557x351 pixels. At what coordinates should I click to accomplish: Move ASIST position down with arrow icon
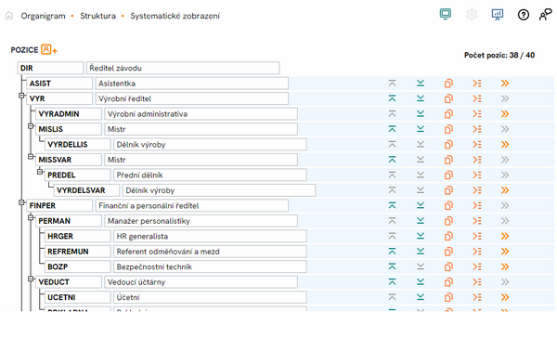[x=421, y=84]
